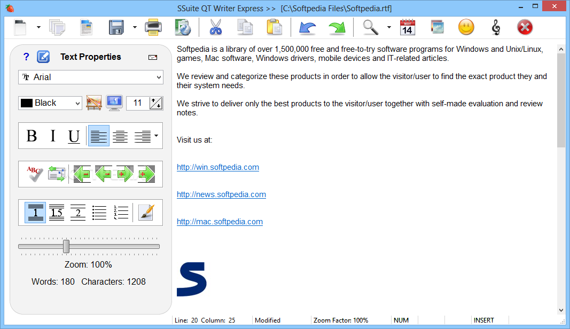
Task: Click last green right arrow indent icon
Action: tap(146, 174)
